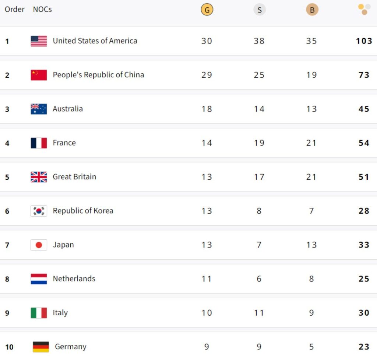Select the Germany country name
The image size is (377, 358).
point(70,347)
